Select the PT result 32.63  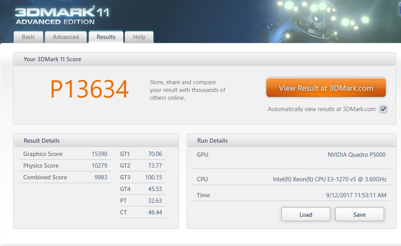tap(155, 201)
